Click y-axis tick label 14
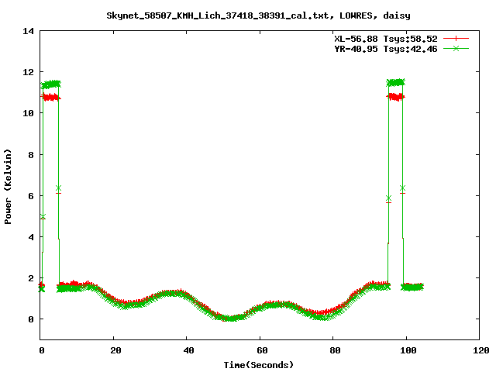This screenshot has width=496, height=372. click(29, 31)
